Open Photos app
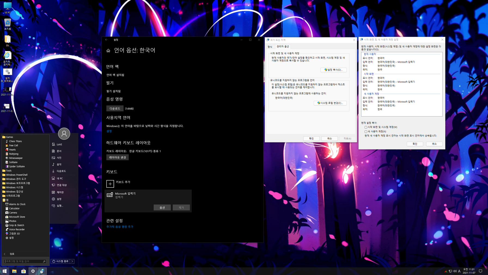This screenshot has width=488, height=275. point(13,221)
